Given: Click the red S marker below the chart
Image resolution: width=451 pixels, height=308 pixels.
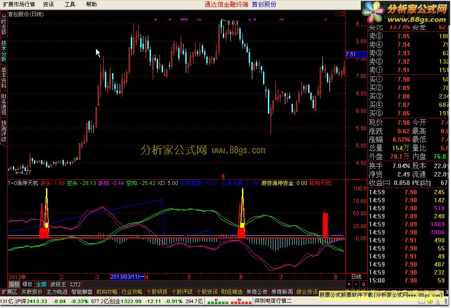Looking at the screenshot, I should [223, 177].
